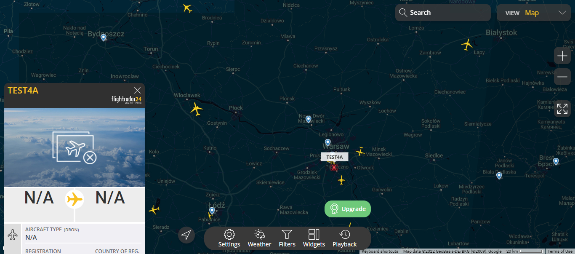Zoom out with the minus button
Screen dimensions: 575x254
[x=562, y=77]
